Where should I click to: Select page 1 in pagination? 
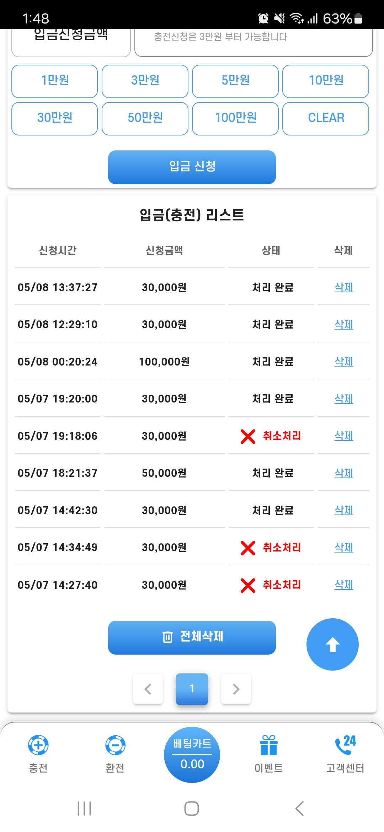click(x=192, y=689)
